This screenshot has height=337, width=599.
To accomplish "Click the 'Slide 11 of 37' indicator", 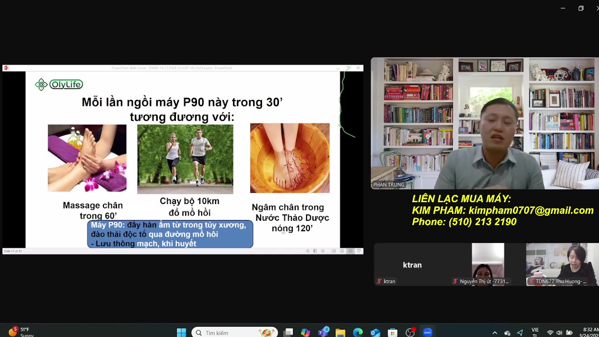I will [13, 251].
